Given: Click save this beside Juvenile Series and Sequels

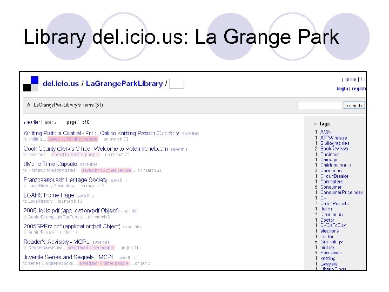Looking at the screenshot, I should (126, 258).
